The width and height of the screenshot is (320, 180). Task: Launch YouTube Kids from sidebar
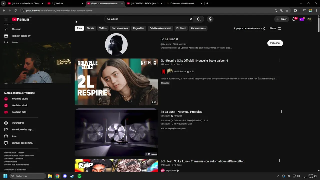[x=19, y=112]
